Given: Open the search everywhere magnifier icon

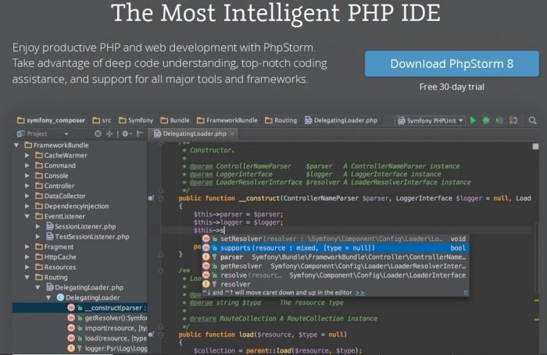Looking at the screenshot, I should coord(532,120).
